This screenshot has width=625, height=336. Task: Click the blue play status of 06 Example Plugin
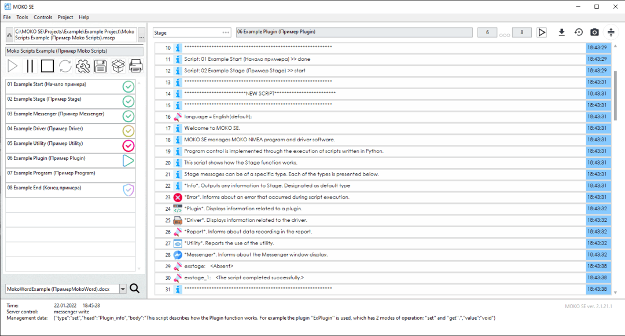128,160
